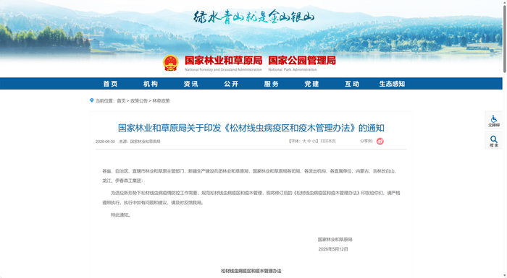
Task: Open the 机构 navigation menu
Action: [151, 84]
